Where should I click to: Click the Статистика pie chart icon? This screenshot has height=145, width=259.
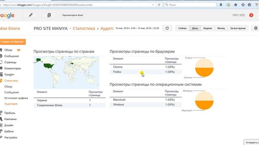[1, 81]
